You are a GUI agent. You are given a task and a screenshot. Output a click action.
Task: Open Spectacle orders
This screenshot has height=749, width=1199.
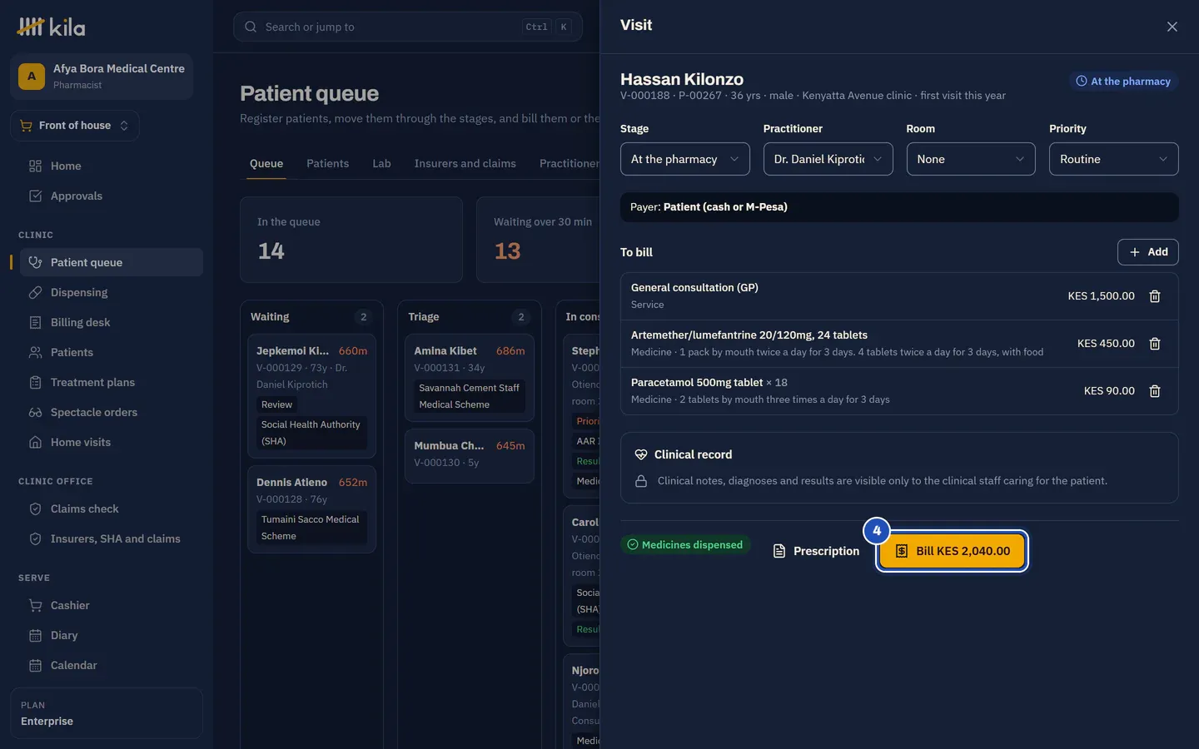tap(111, 412)
